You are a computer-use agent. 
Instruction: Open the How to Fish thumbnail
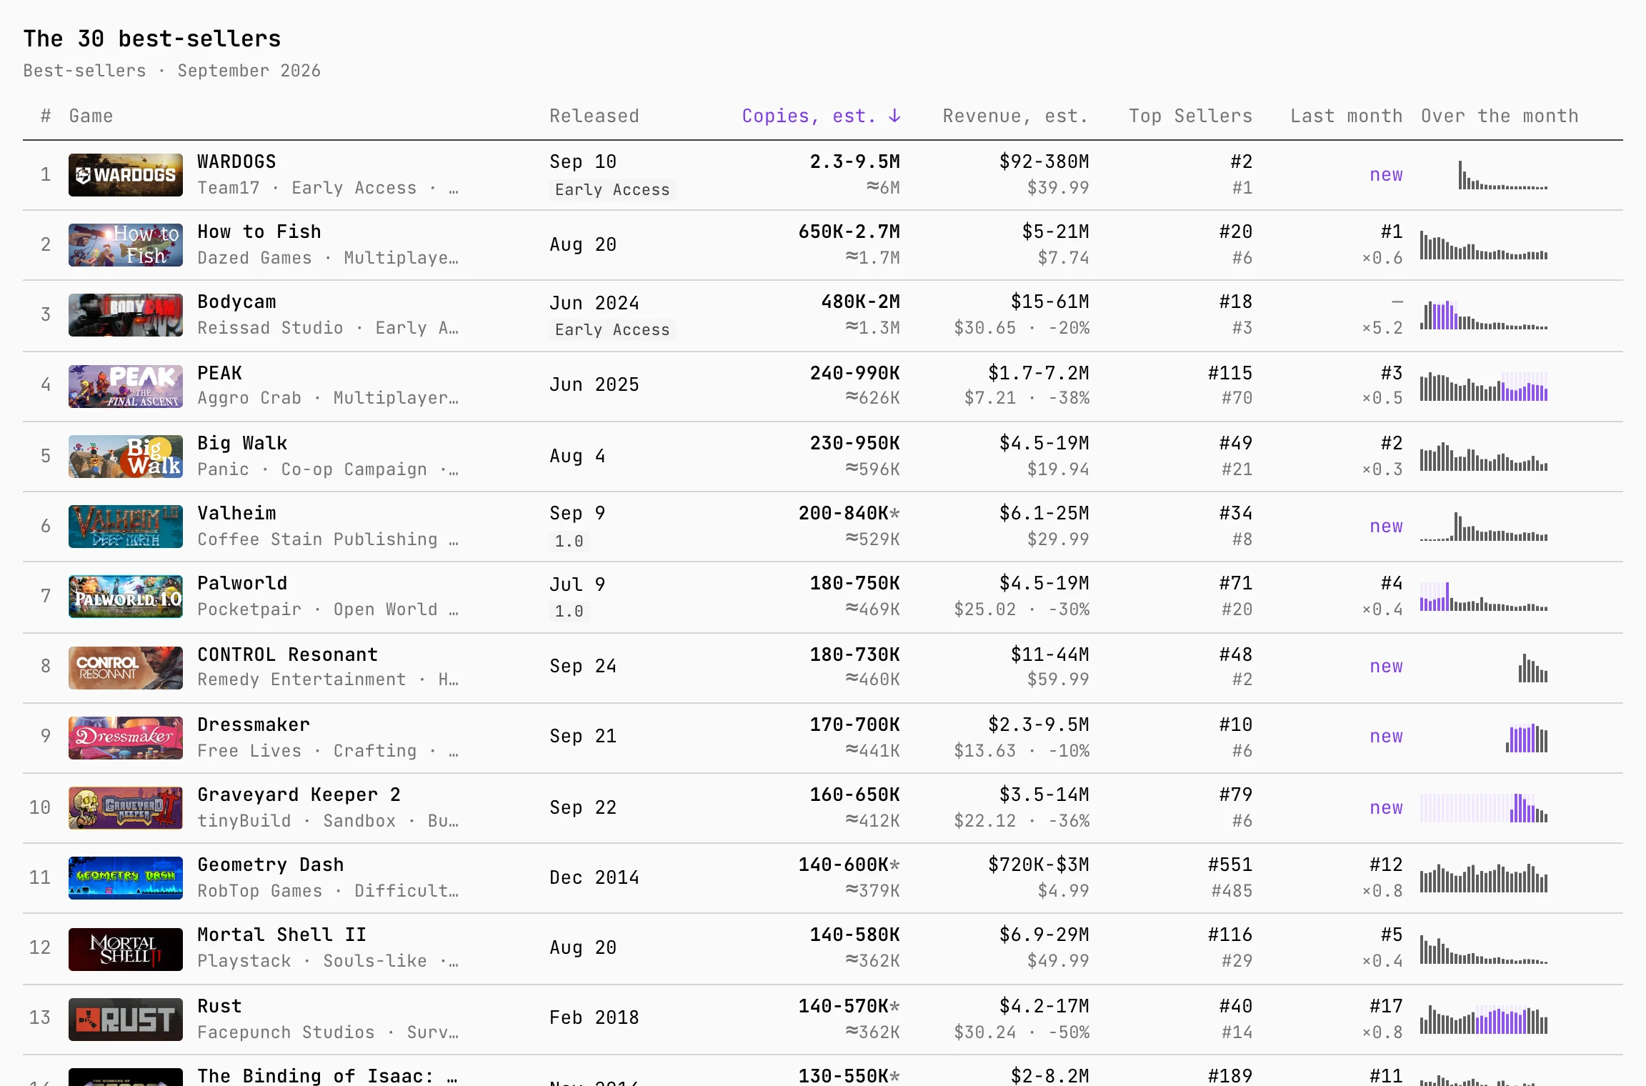126,244
